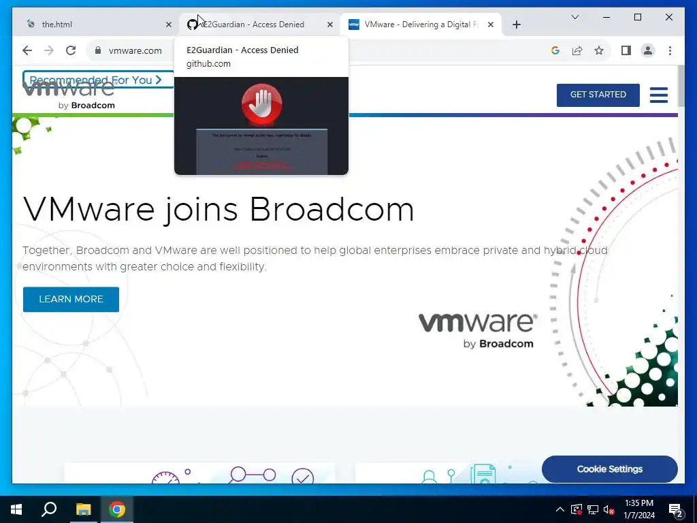Show hidden system tray icons
This screenshot has width=697, height=523.
[x=560, y=509]
